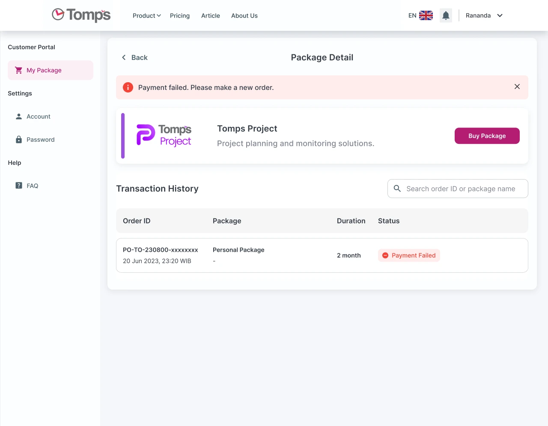Select the My Package cart icon
Image resolution: width=548 pixels, height=426 pixels.
click(18, 70)
